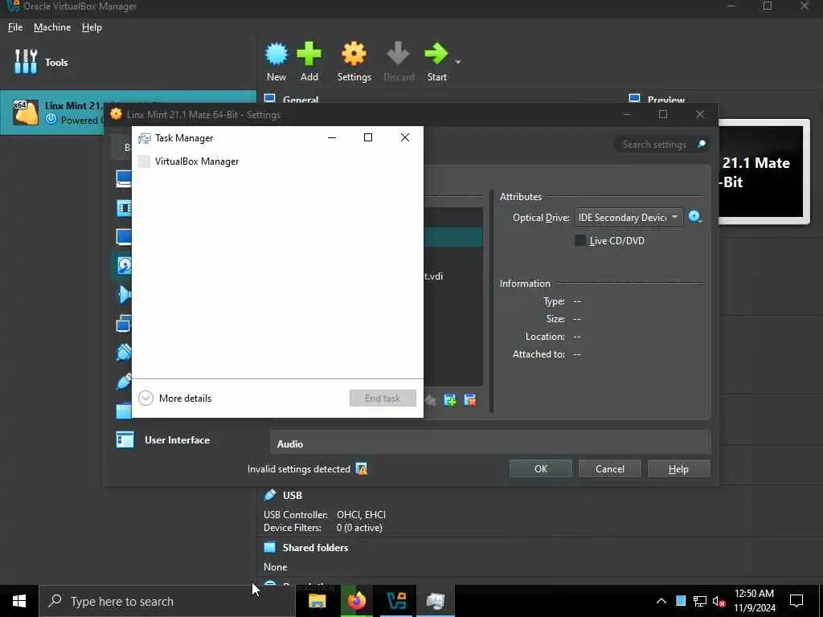Image resolution: width=823 pixels, height=617 pixels.
Task: Click the New machine toolbar icon
Action: tap(276, 54)
